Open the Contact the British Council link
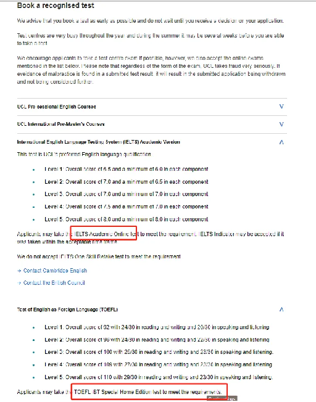316x402 pixels. point(54,283)
